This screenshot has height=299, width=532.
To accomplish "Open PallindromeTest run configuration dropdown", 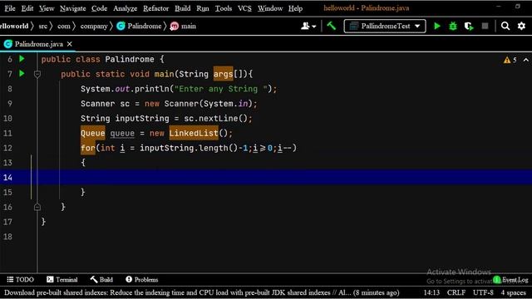I will [385, 26].
